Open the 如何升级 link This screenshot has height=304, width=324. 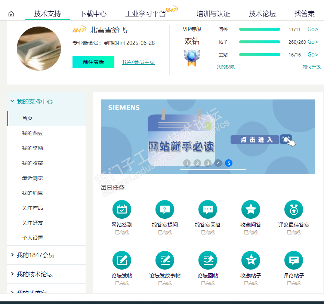click(312, 67)
